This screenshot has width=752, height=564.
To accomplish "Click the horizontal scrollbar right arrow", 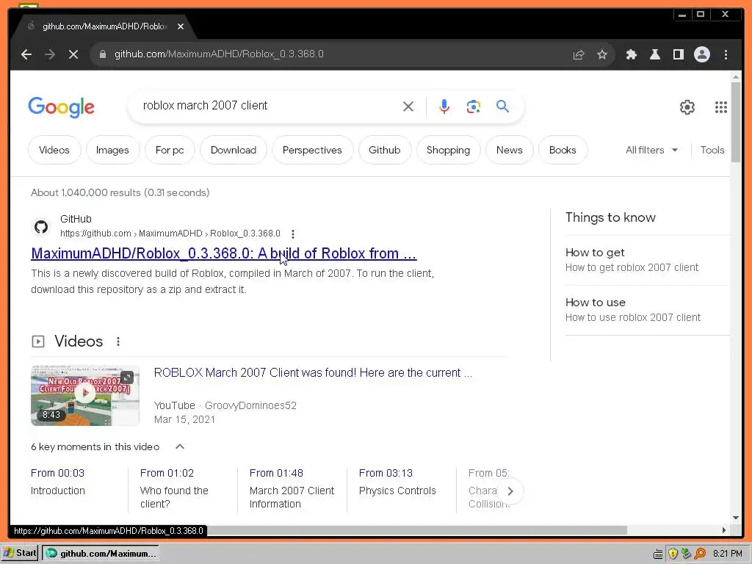I will coord(724,530).
